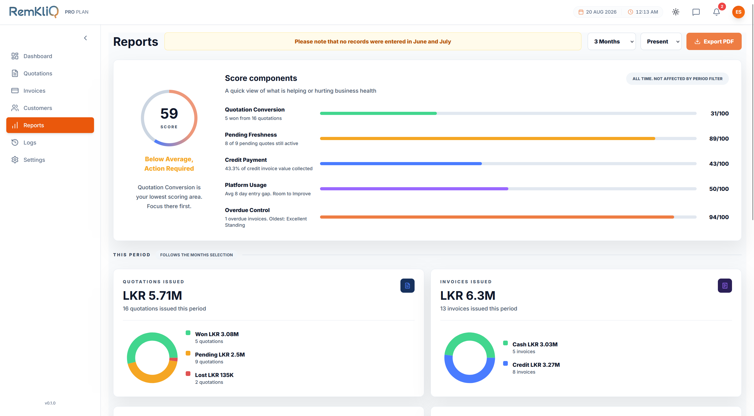
Task: Expand the Present dropdown
Action: pyautogui.click(x=661, y=42)
